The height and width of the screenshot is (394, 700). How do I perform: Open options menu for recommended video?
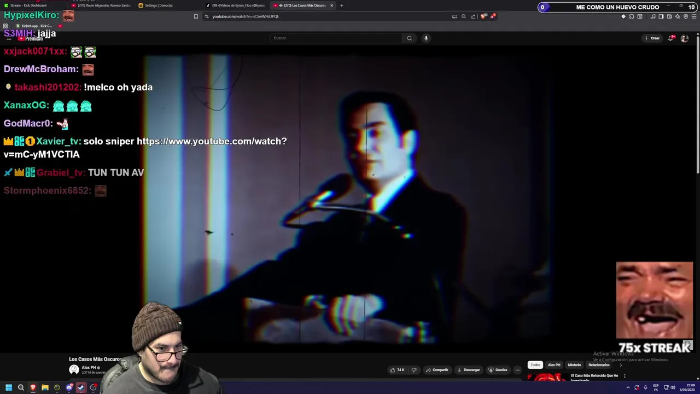[x=625, y=376]
